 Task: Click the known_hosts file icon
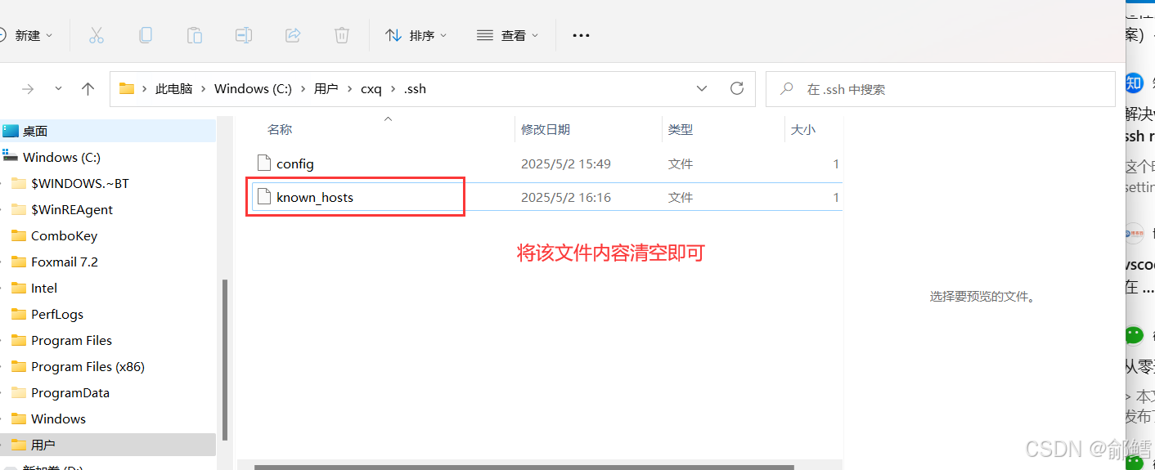click(263, 196)
